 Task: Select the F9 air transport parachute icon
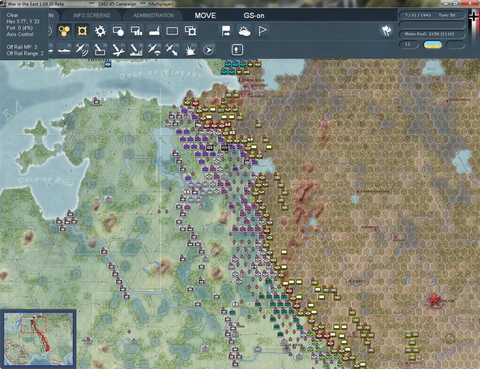coord(154,50)
